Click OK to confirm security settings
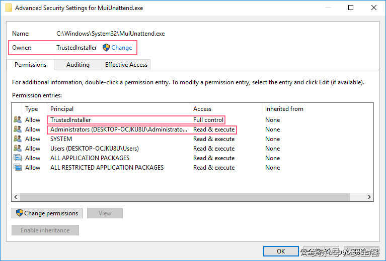 [281, 251]
